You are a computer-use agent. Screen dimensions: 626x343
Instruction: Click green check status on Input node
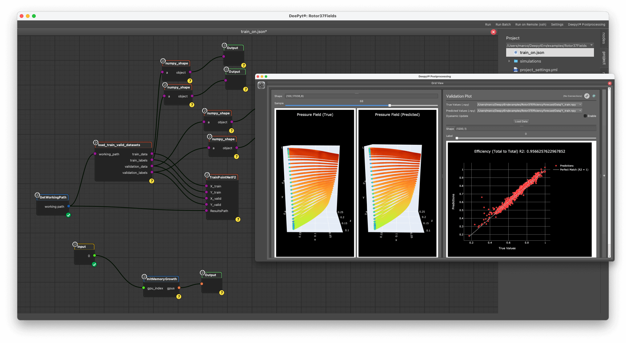(94, 264)
